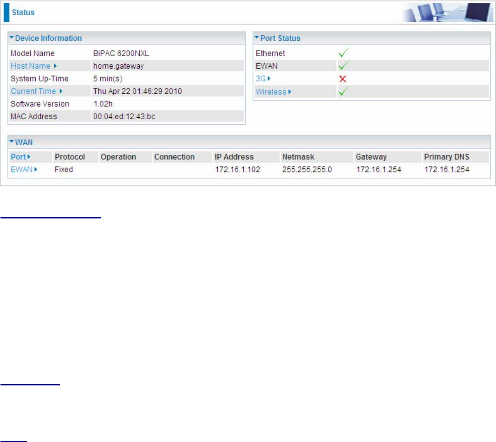Select host name value home.gateway
This screenshot has height=442, width=496.
click(x=118, y=66)
